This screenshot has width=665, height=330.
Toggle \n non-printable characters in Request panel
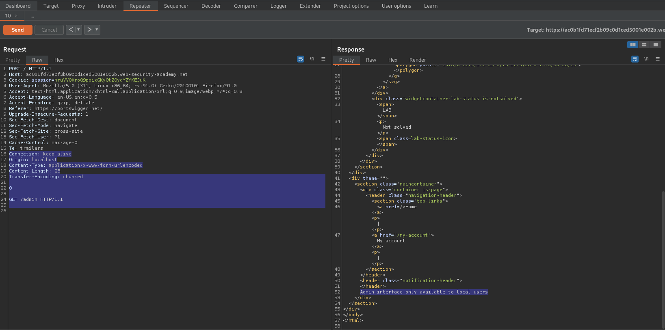tap(312, 59)
